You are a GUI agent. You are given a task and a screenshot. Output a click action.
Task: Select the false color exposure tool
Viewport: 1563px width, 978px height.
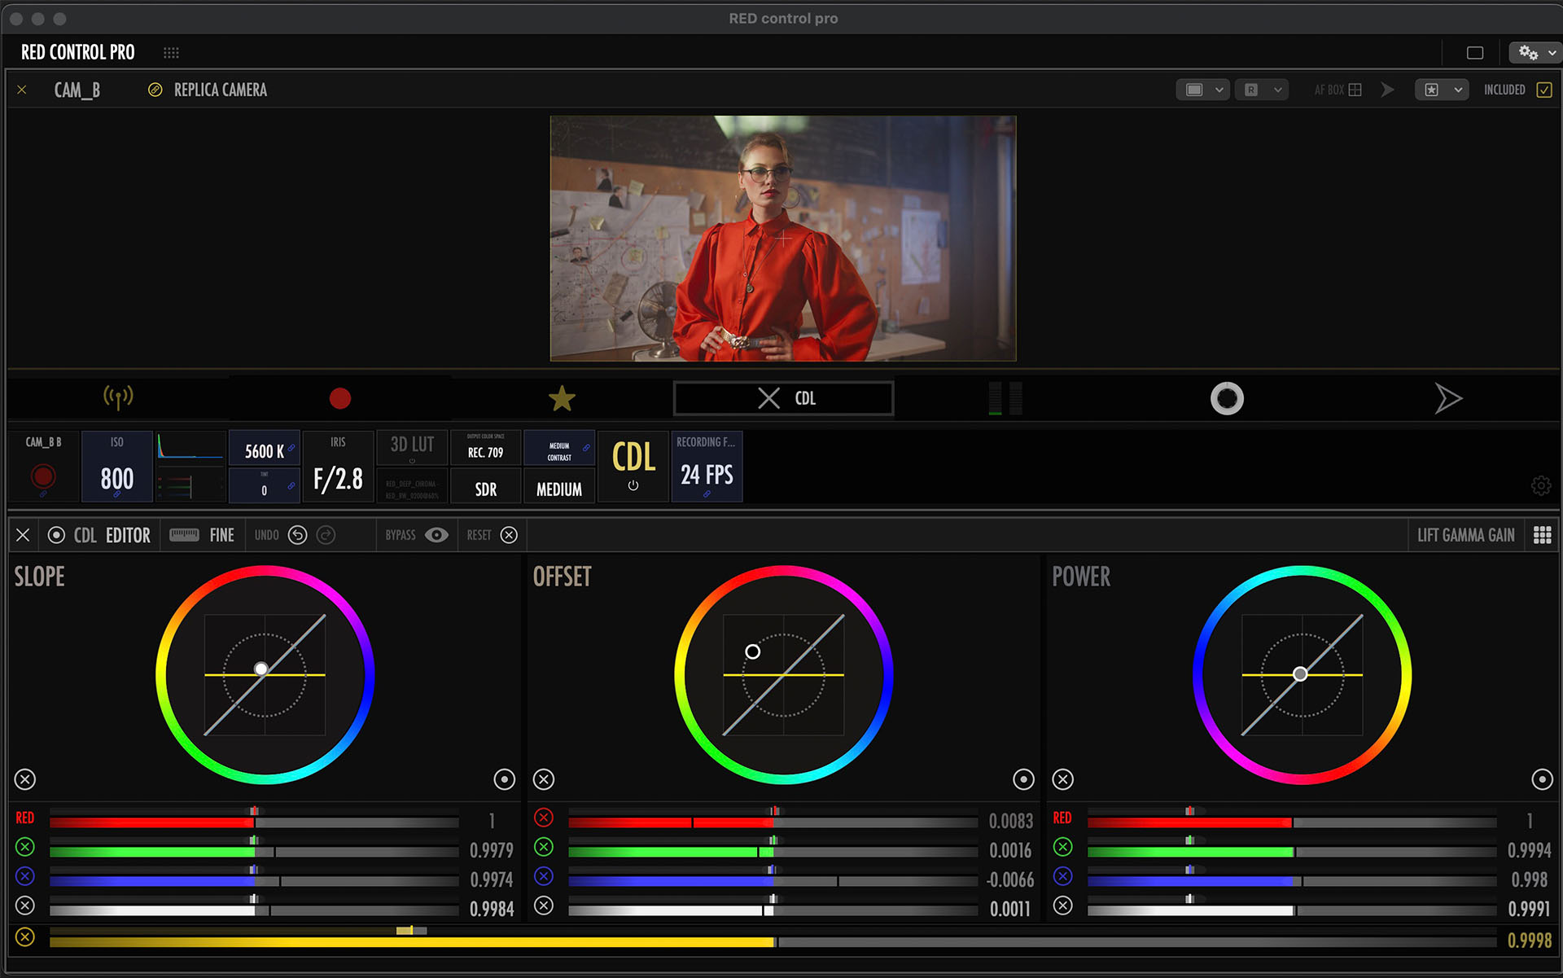pyautogui.click(x=1227, y=398)
